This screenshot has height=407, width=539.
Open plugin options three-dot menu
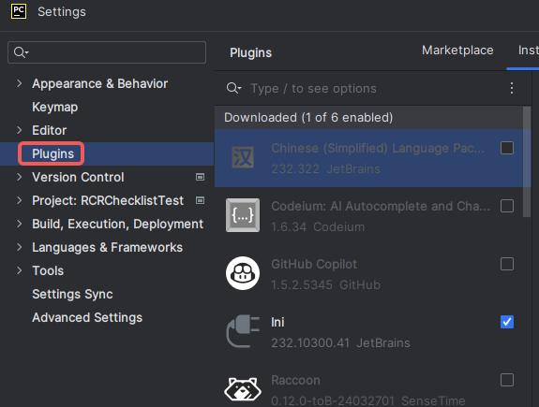(512, 88)
